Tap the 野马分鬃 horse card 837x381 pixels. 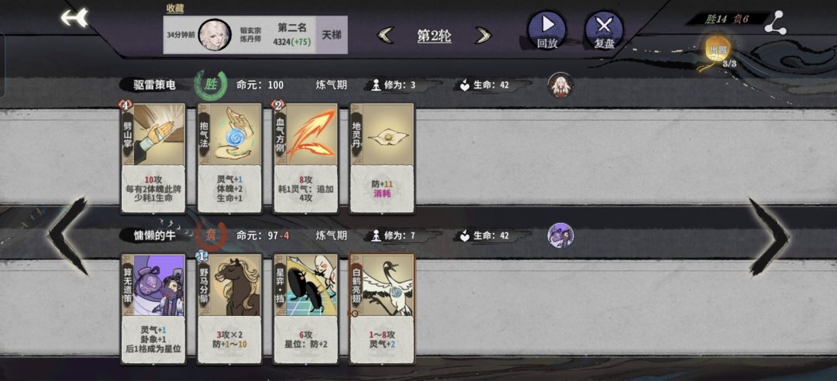[x=229, y=308]
